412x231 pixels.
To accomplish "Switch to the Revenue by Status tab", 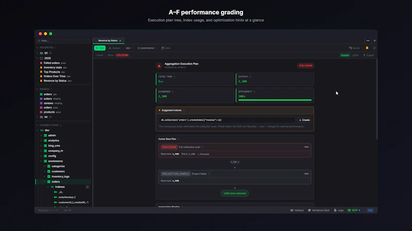I will [x=108, y=41].
